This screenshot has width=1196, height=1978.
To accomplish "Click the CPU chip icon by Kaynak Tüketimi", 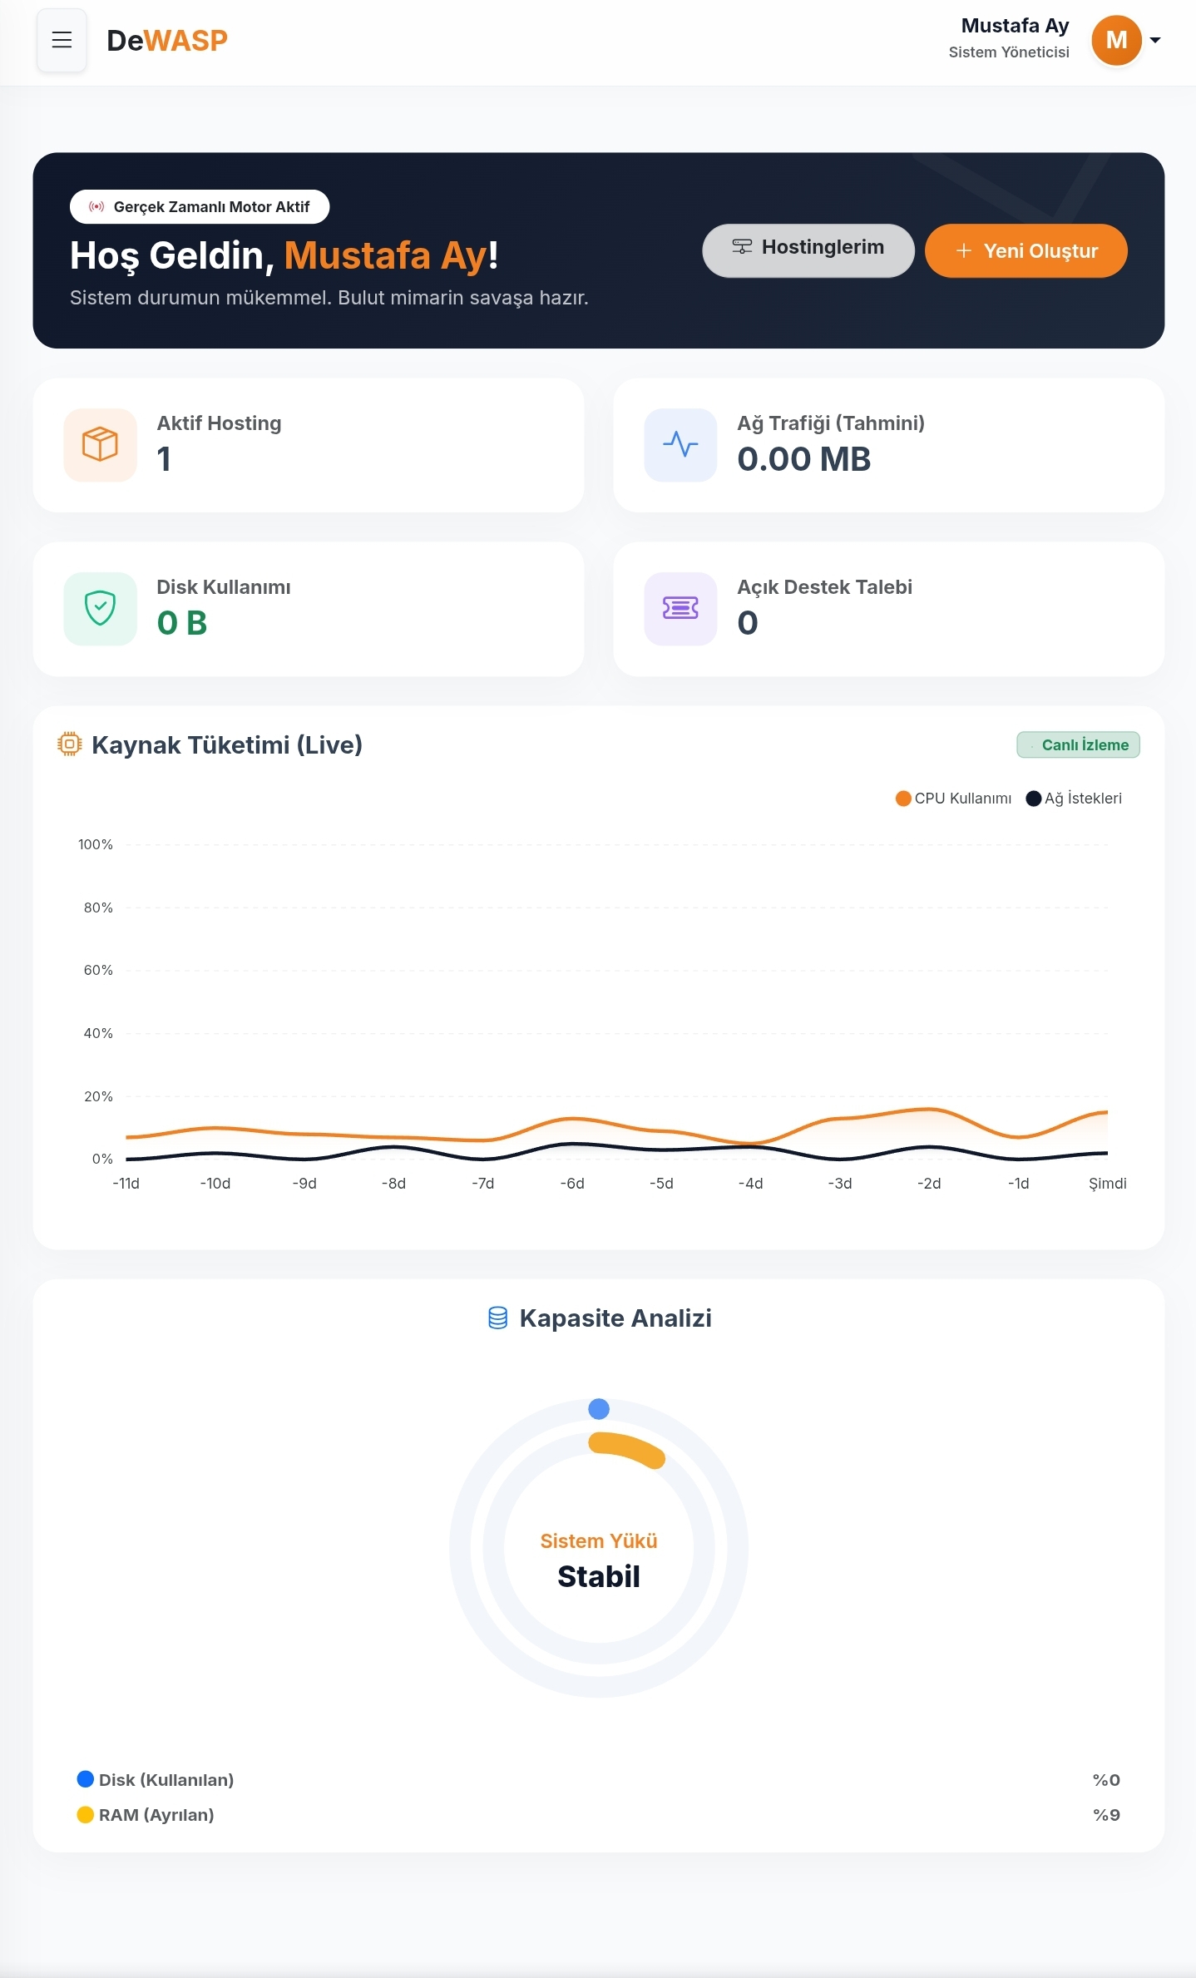I will tap(70, 744).
